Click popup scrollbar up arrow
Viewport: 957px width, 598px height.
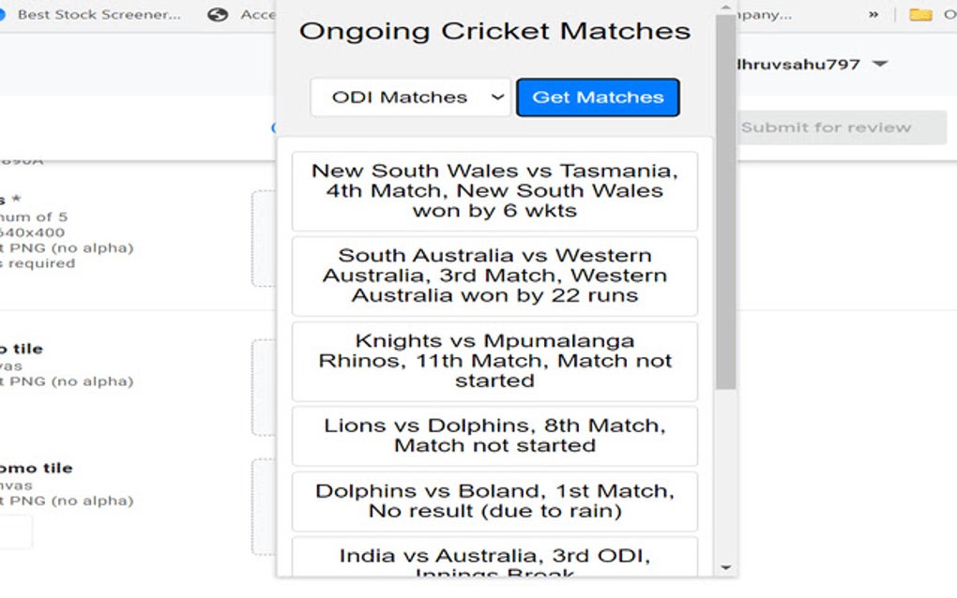725,8
